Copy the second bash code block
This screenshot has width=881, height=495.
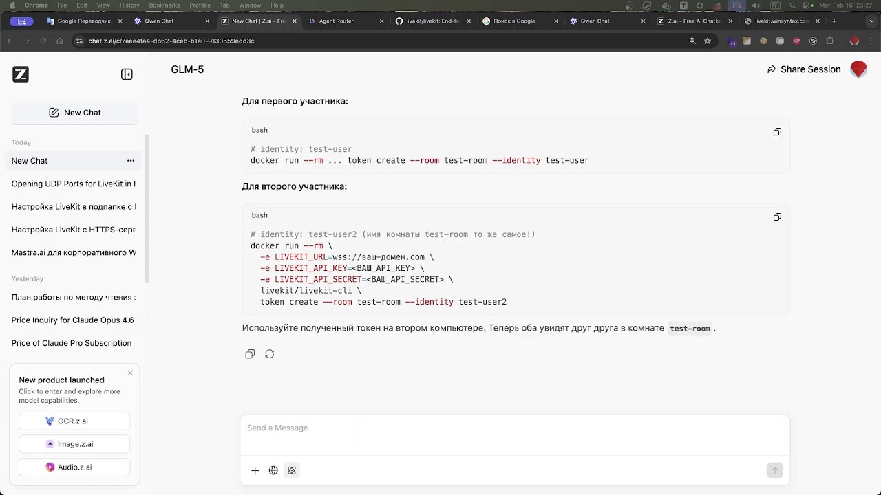pos(777,217)
